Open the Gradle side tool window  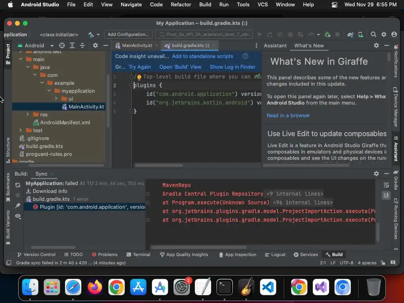(396, 180)
